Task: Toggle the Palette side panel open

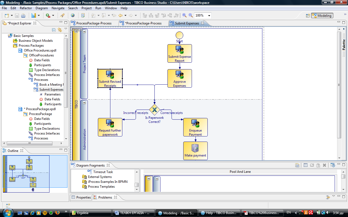Action: (344, 29)
